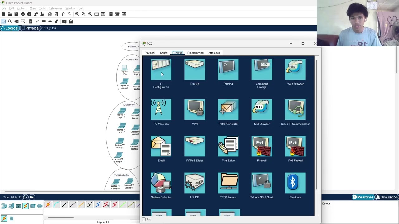Image resolution: width=399 pixels, height=224 pixels.
Task: Click the Redo arrow toolbar icon
Action: click(x=69, y=14)
